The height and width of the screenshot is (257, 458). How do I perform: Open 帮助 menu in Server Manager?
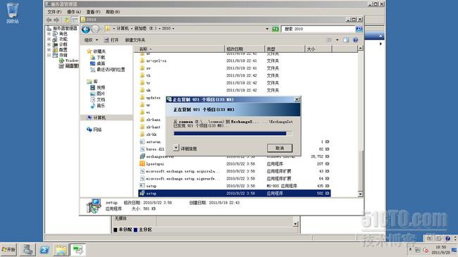pos(113,12)
